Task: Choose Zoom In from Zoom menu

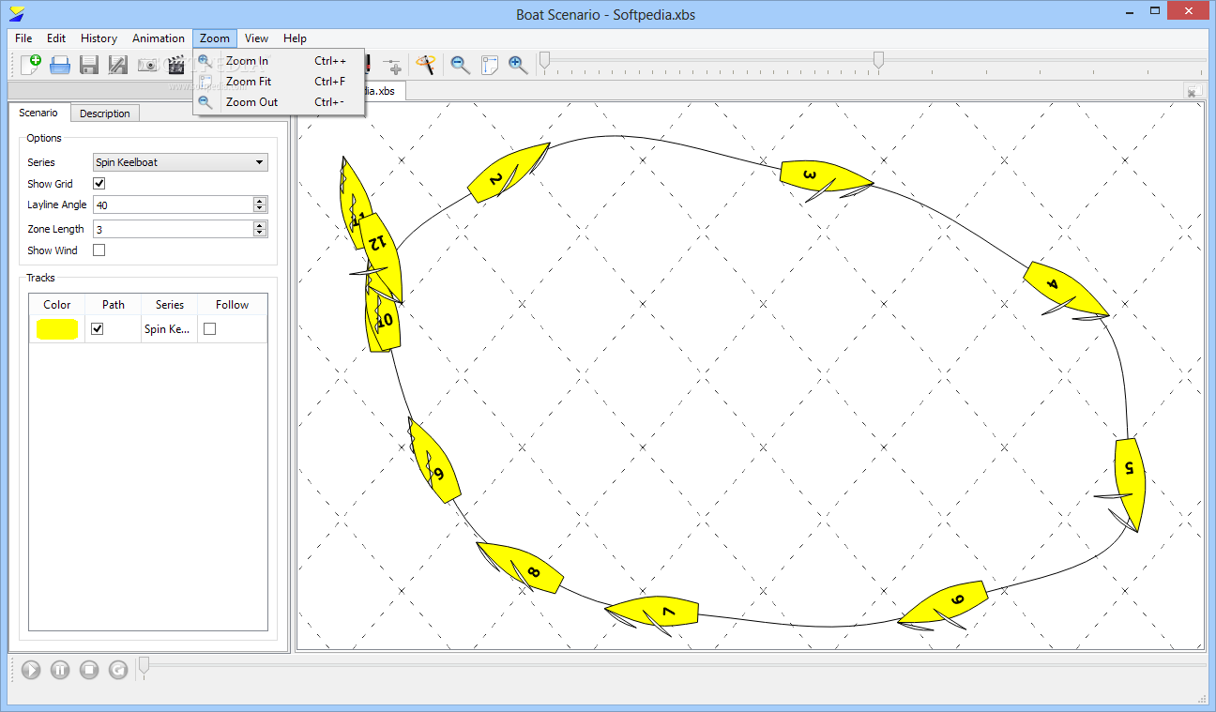Action: coord(279,61)
